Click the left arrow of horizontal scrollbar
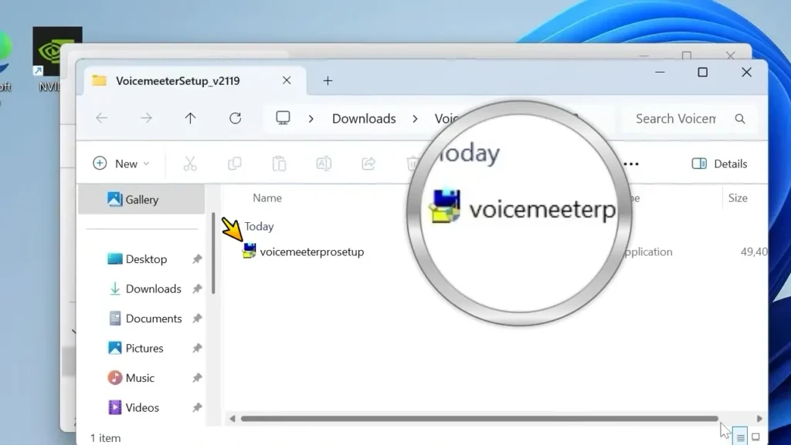The image size is (791, 445). (232, 419)
